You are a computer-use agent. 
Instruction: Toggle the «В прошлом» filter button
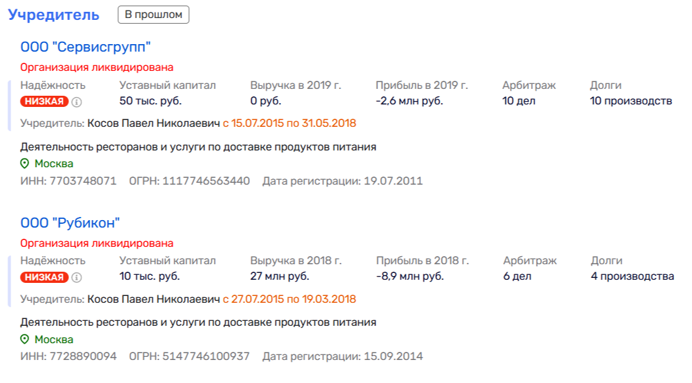point(154,15)
